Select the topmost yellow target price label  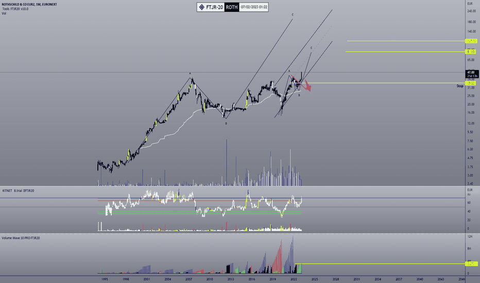click(x=471, y=41)
